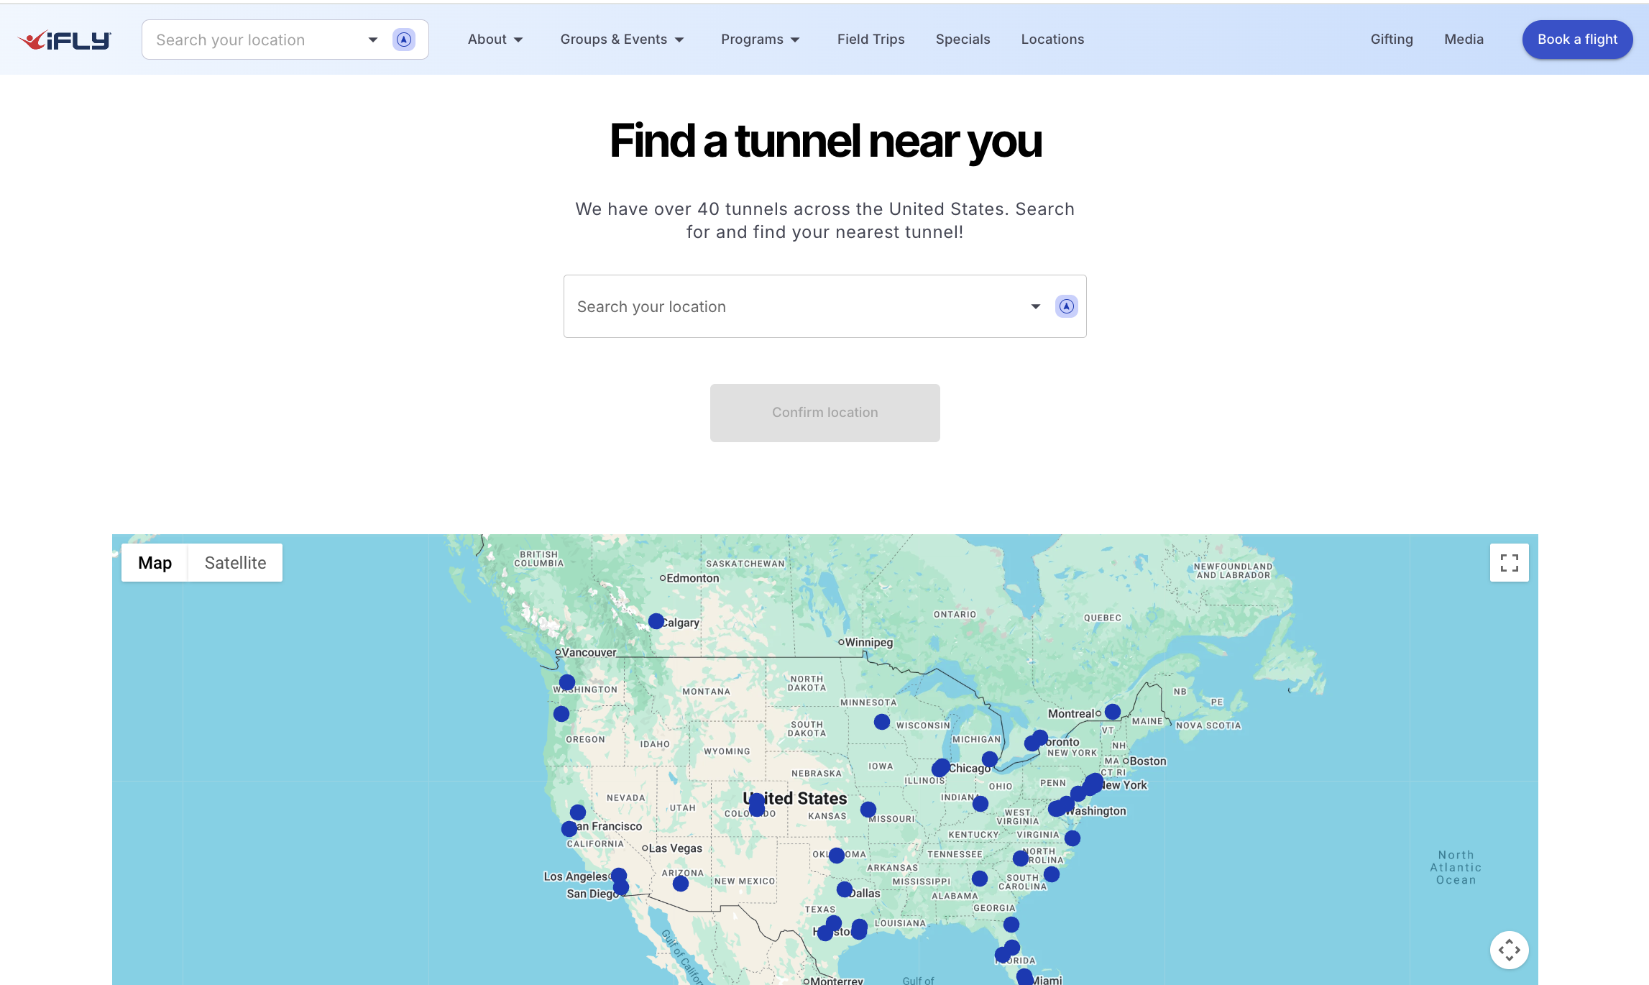1649x985 pixels.
Task: Switch map to Satellite view
Action: pos(235,563)
